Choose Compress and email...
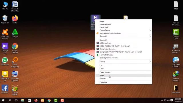This screenshot has width=183, height=103. click(124, 49)
